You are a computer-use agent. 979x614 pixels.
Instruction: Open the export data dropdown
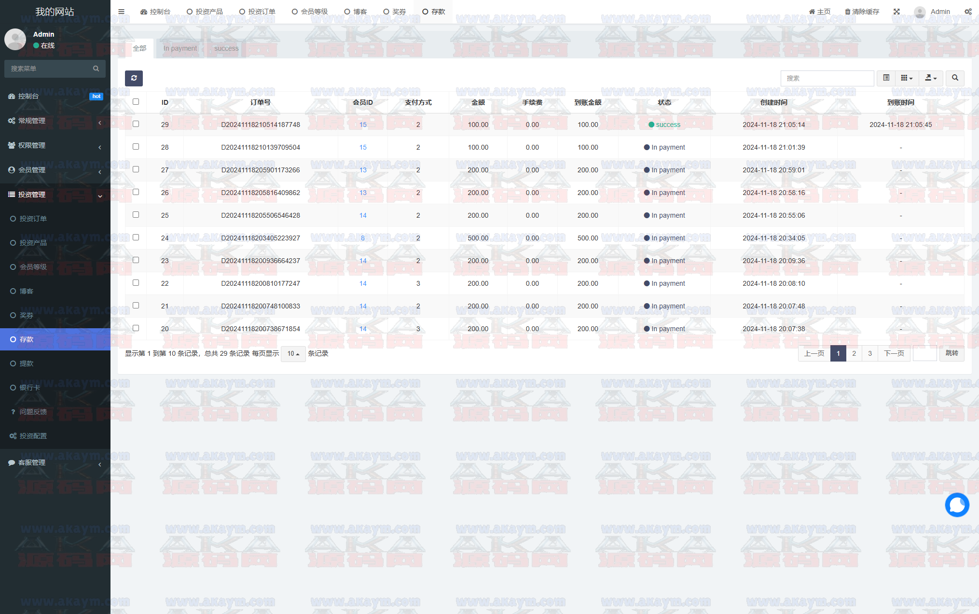pos(931,78)
